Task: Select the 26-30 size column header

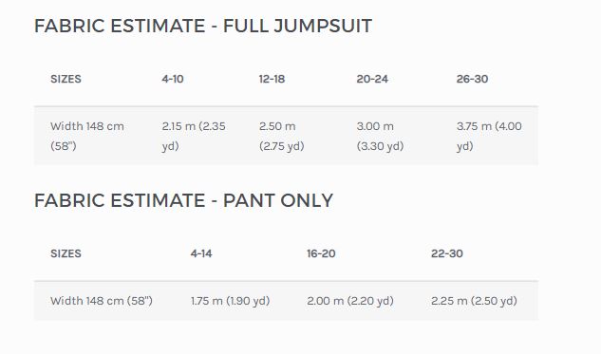Action: pos(472,79)
